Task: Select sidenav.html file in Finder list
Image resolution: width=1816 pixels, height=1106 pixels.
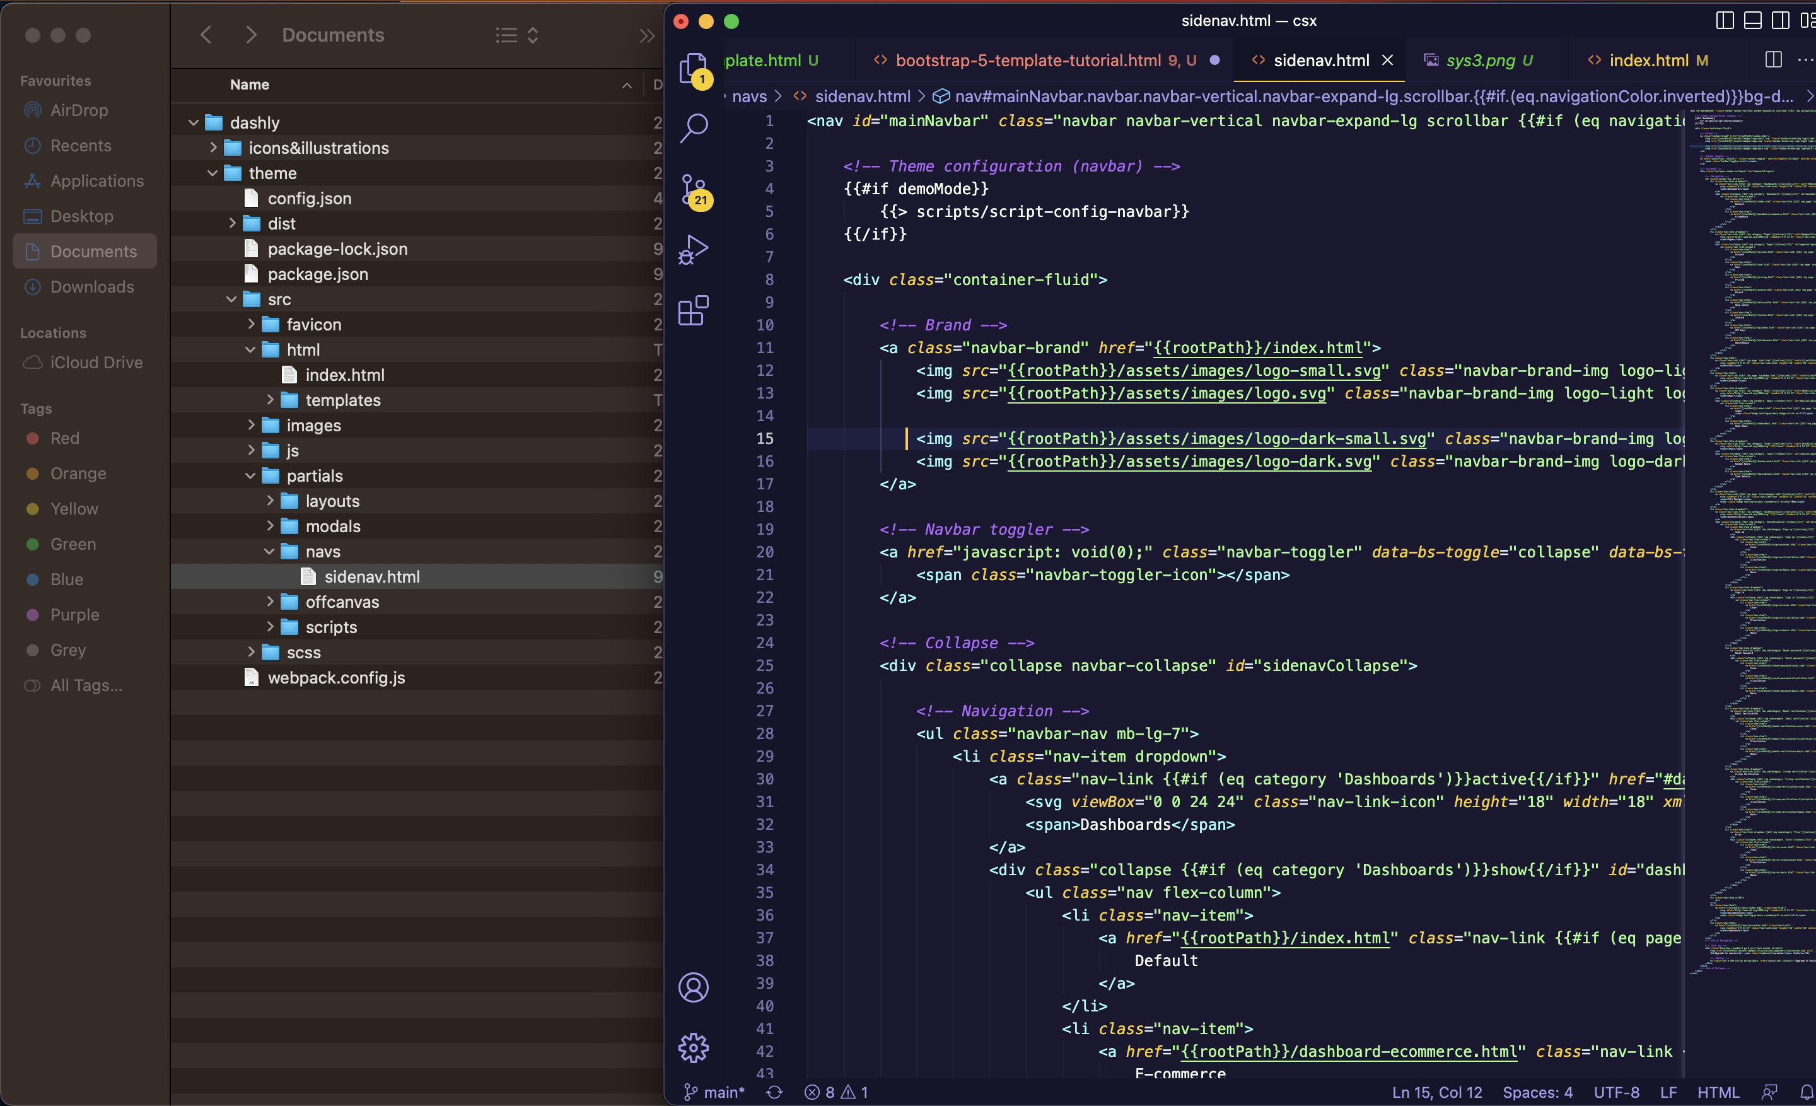Action: coord(417,576)
